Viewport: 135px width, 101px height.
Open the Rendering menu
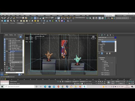pos(48,15)
